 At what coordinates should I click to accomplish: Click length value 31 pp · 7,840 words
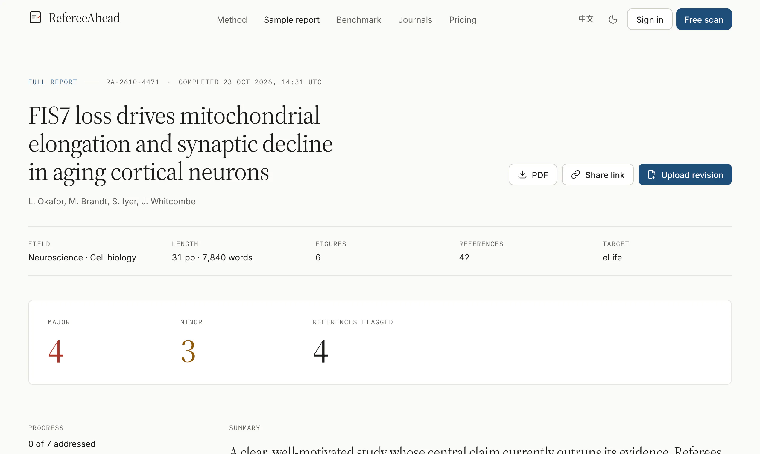212,257
